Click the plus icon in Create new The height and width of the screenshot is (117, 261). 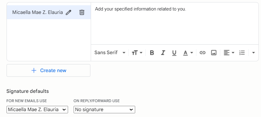34,71
